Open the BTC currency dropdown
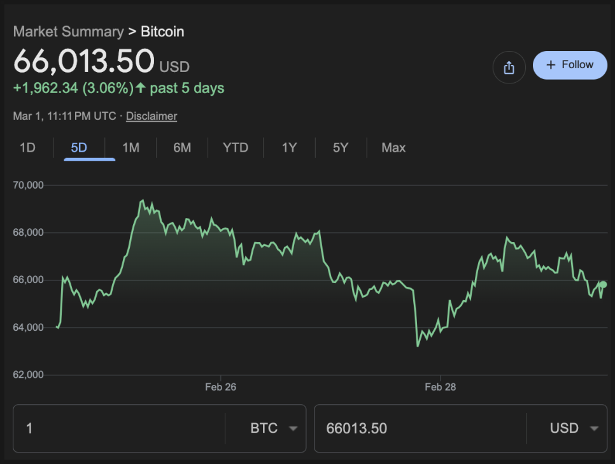 (x=274, y=428)
